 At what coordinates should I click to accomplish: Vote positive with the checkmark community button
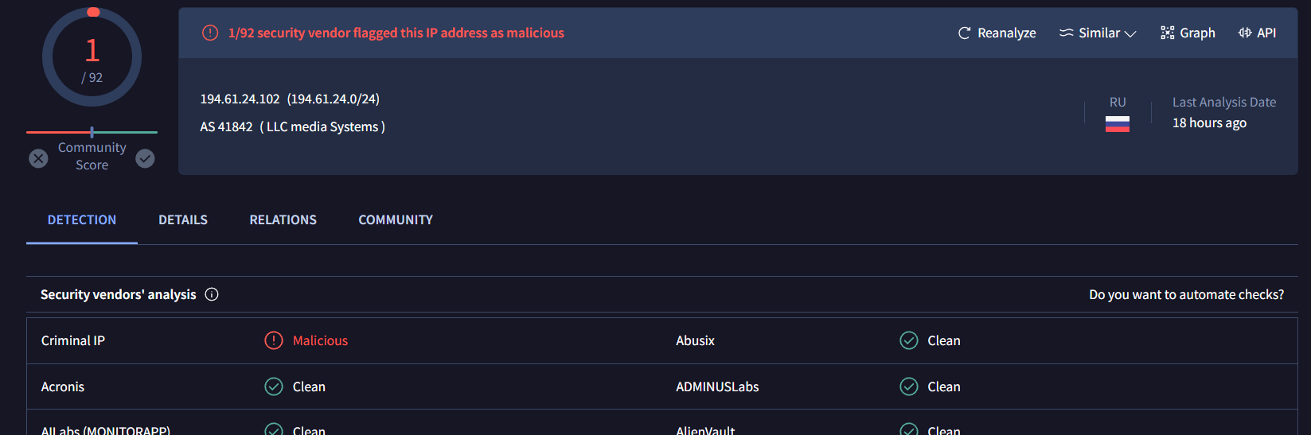click(145, 158)
